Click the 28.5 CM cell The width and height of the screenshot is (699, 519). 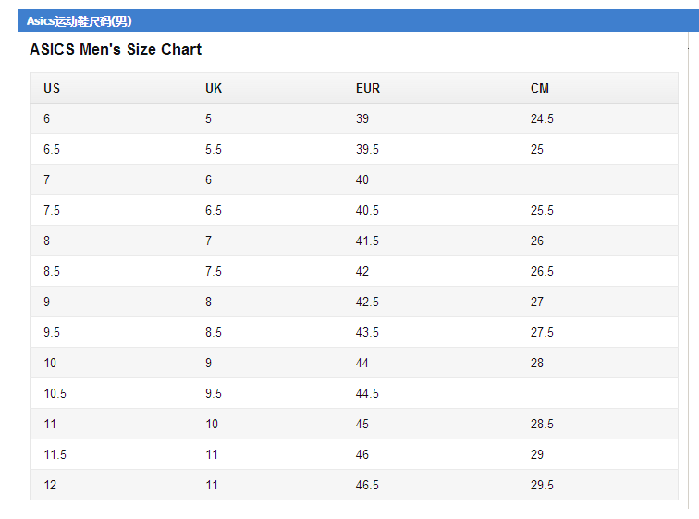point(542,425)
